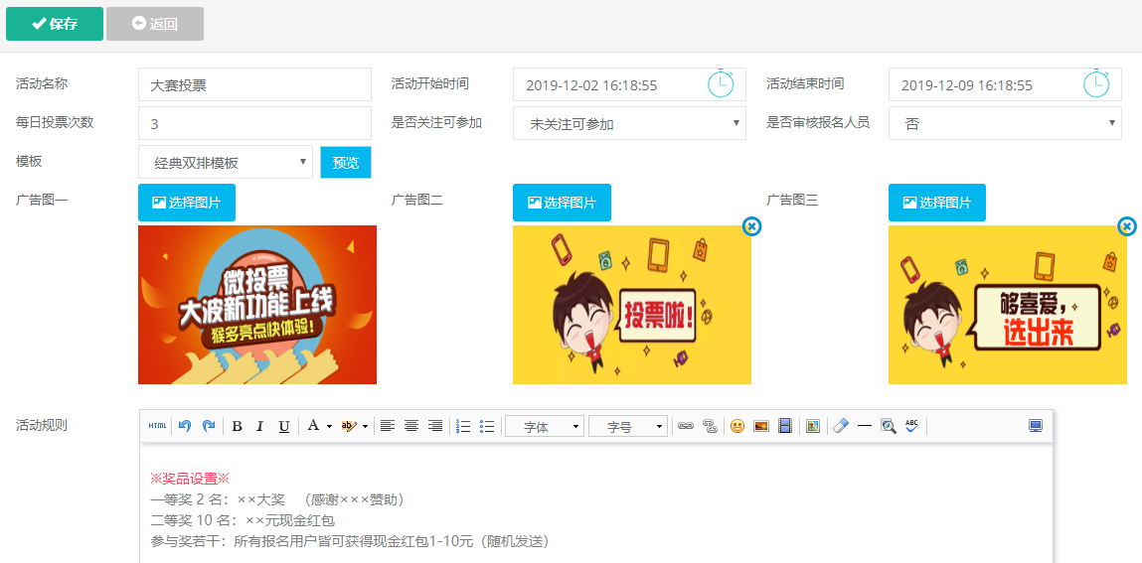Edit the 活动名称 field containing 大赛投票
This screenshot has width=1142, height=563.
click(254, 85)
